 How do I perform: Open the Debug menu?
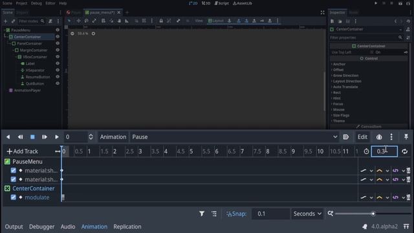(x=36, y=3)
